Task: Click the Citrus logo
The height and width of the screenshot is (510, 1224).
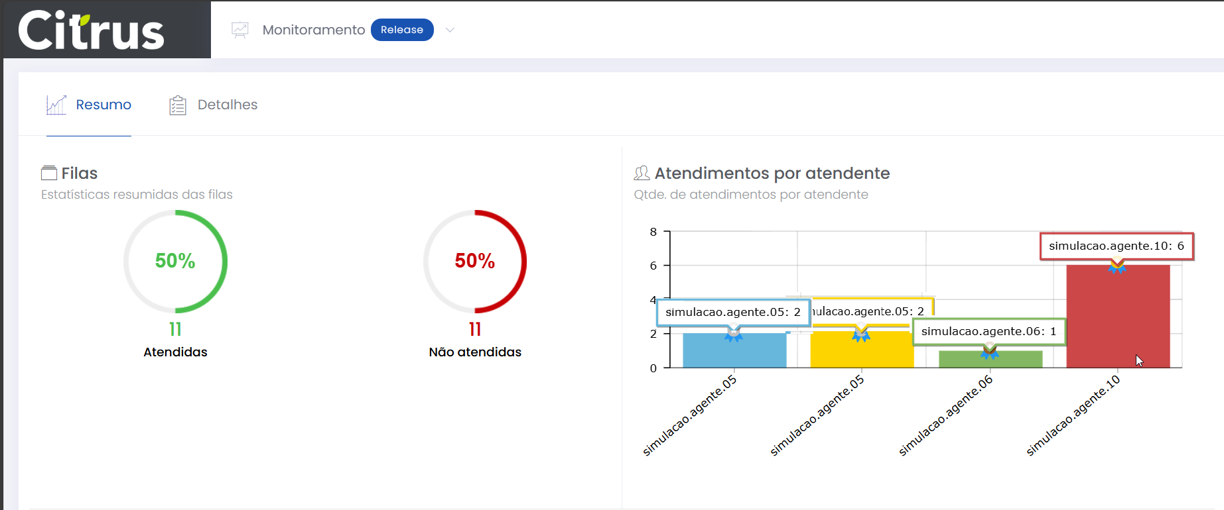Action: [92, 30]
